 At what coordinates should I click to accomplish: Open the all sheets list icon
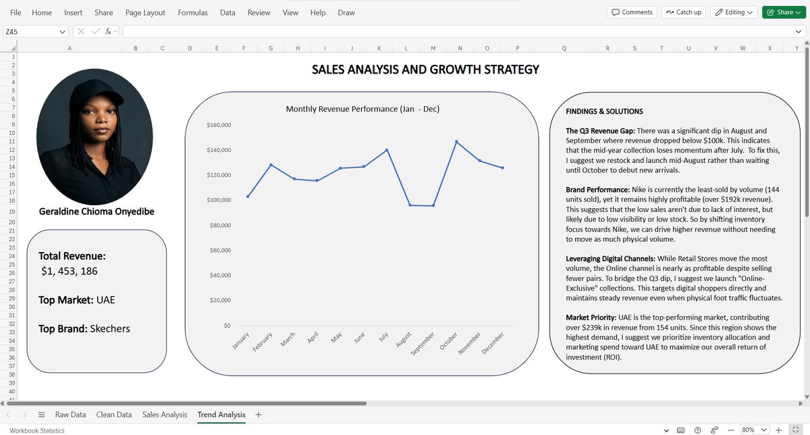pos(41,415)
